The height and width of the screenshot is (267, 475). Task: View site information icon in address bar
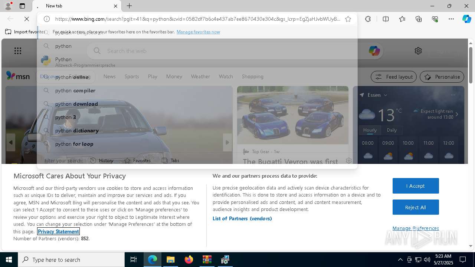click(x=47, y=19)
